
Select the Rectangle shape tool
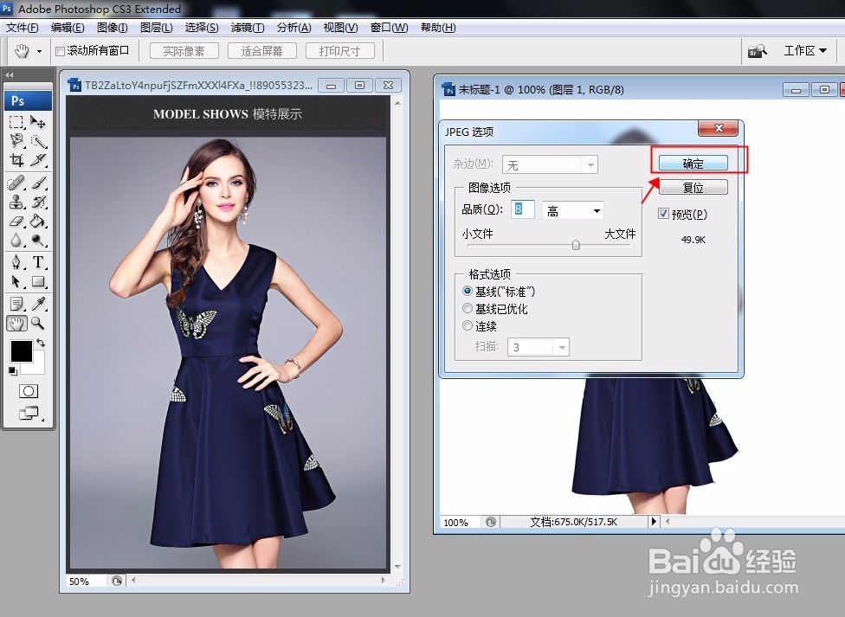tap(38, 281)
